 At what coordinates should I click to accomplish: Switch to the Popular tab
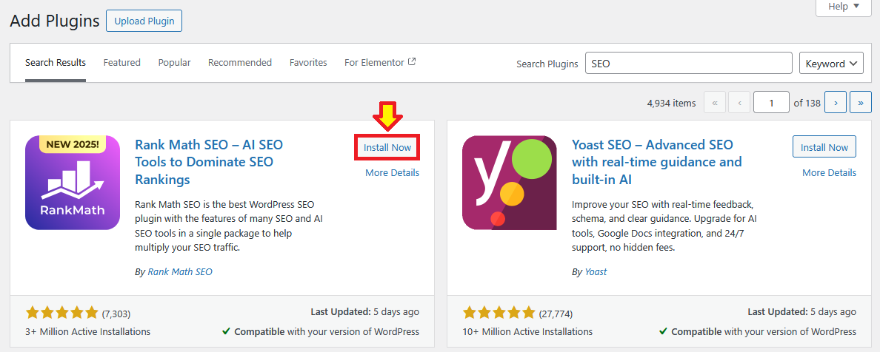pyautogui.click(x=174, y=63)
